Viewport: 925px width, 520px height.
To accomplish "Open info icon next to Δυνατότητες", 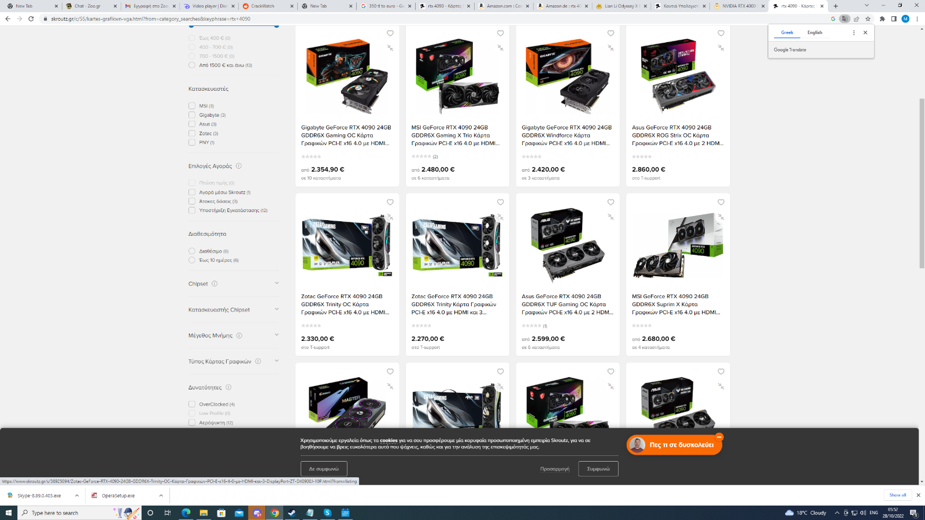I will click(228, 387).
